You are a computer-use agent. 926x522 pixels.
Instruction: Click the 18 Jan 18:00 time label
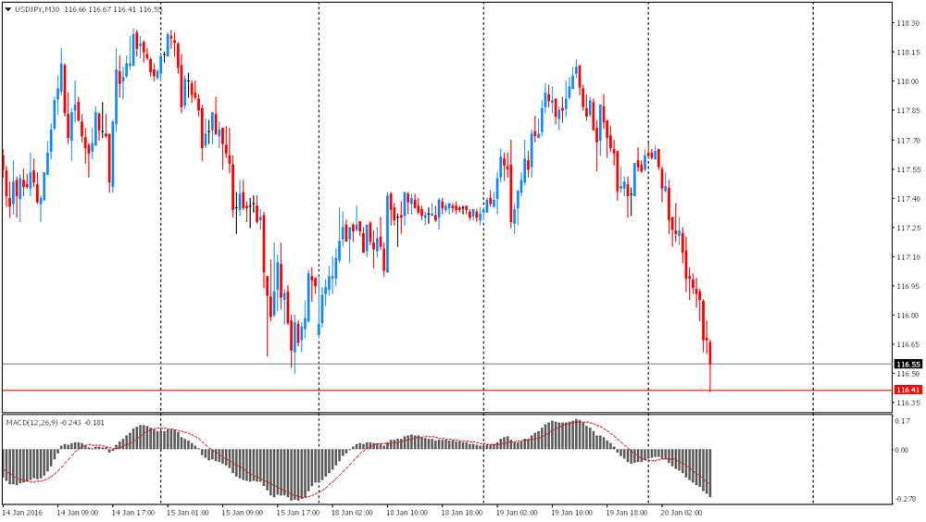click(x=462, y=513)
